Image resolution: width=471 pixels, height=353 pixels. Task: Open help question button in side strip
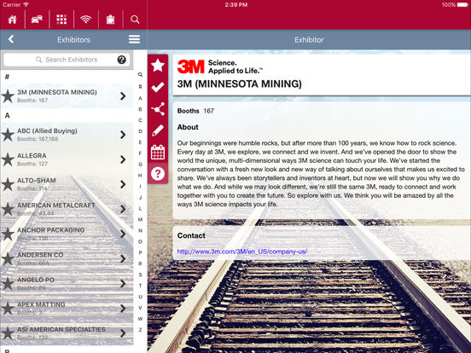click(x=158, y=173)
